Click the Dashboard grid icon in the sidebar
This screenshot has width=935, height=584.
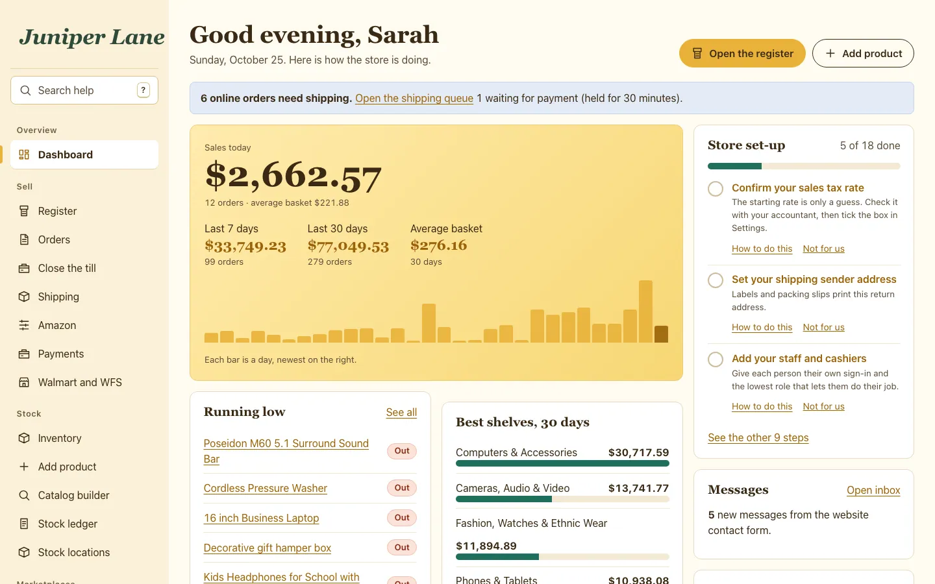point(24,154)
